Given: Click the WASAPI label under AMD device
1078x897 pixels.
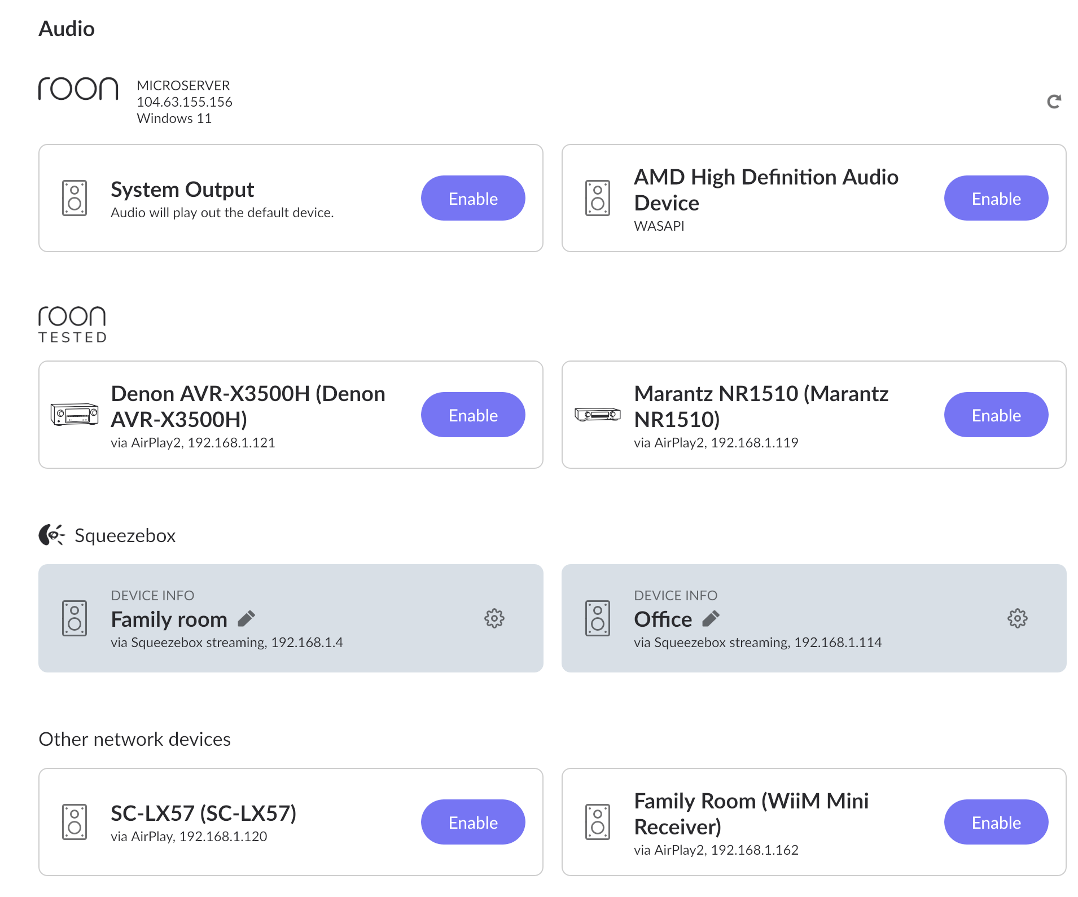Looking at the screenshot, I should pos(659,226).
